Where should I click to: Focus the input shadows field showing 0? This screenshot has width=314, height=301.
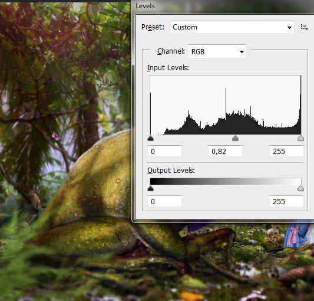[164, 151]
